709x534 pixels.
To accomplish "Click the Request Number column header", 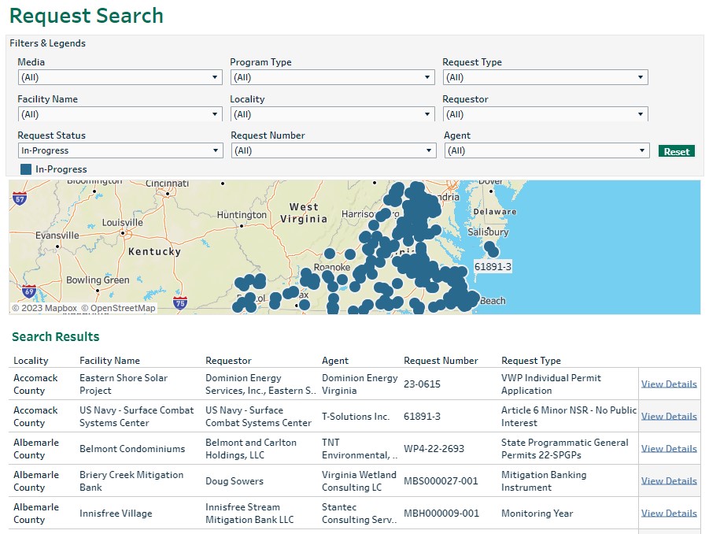I will pyautogui.click(x=441, y=361).
